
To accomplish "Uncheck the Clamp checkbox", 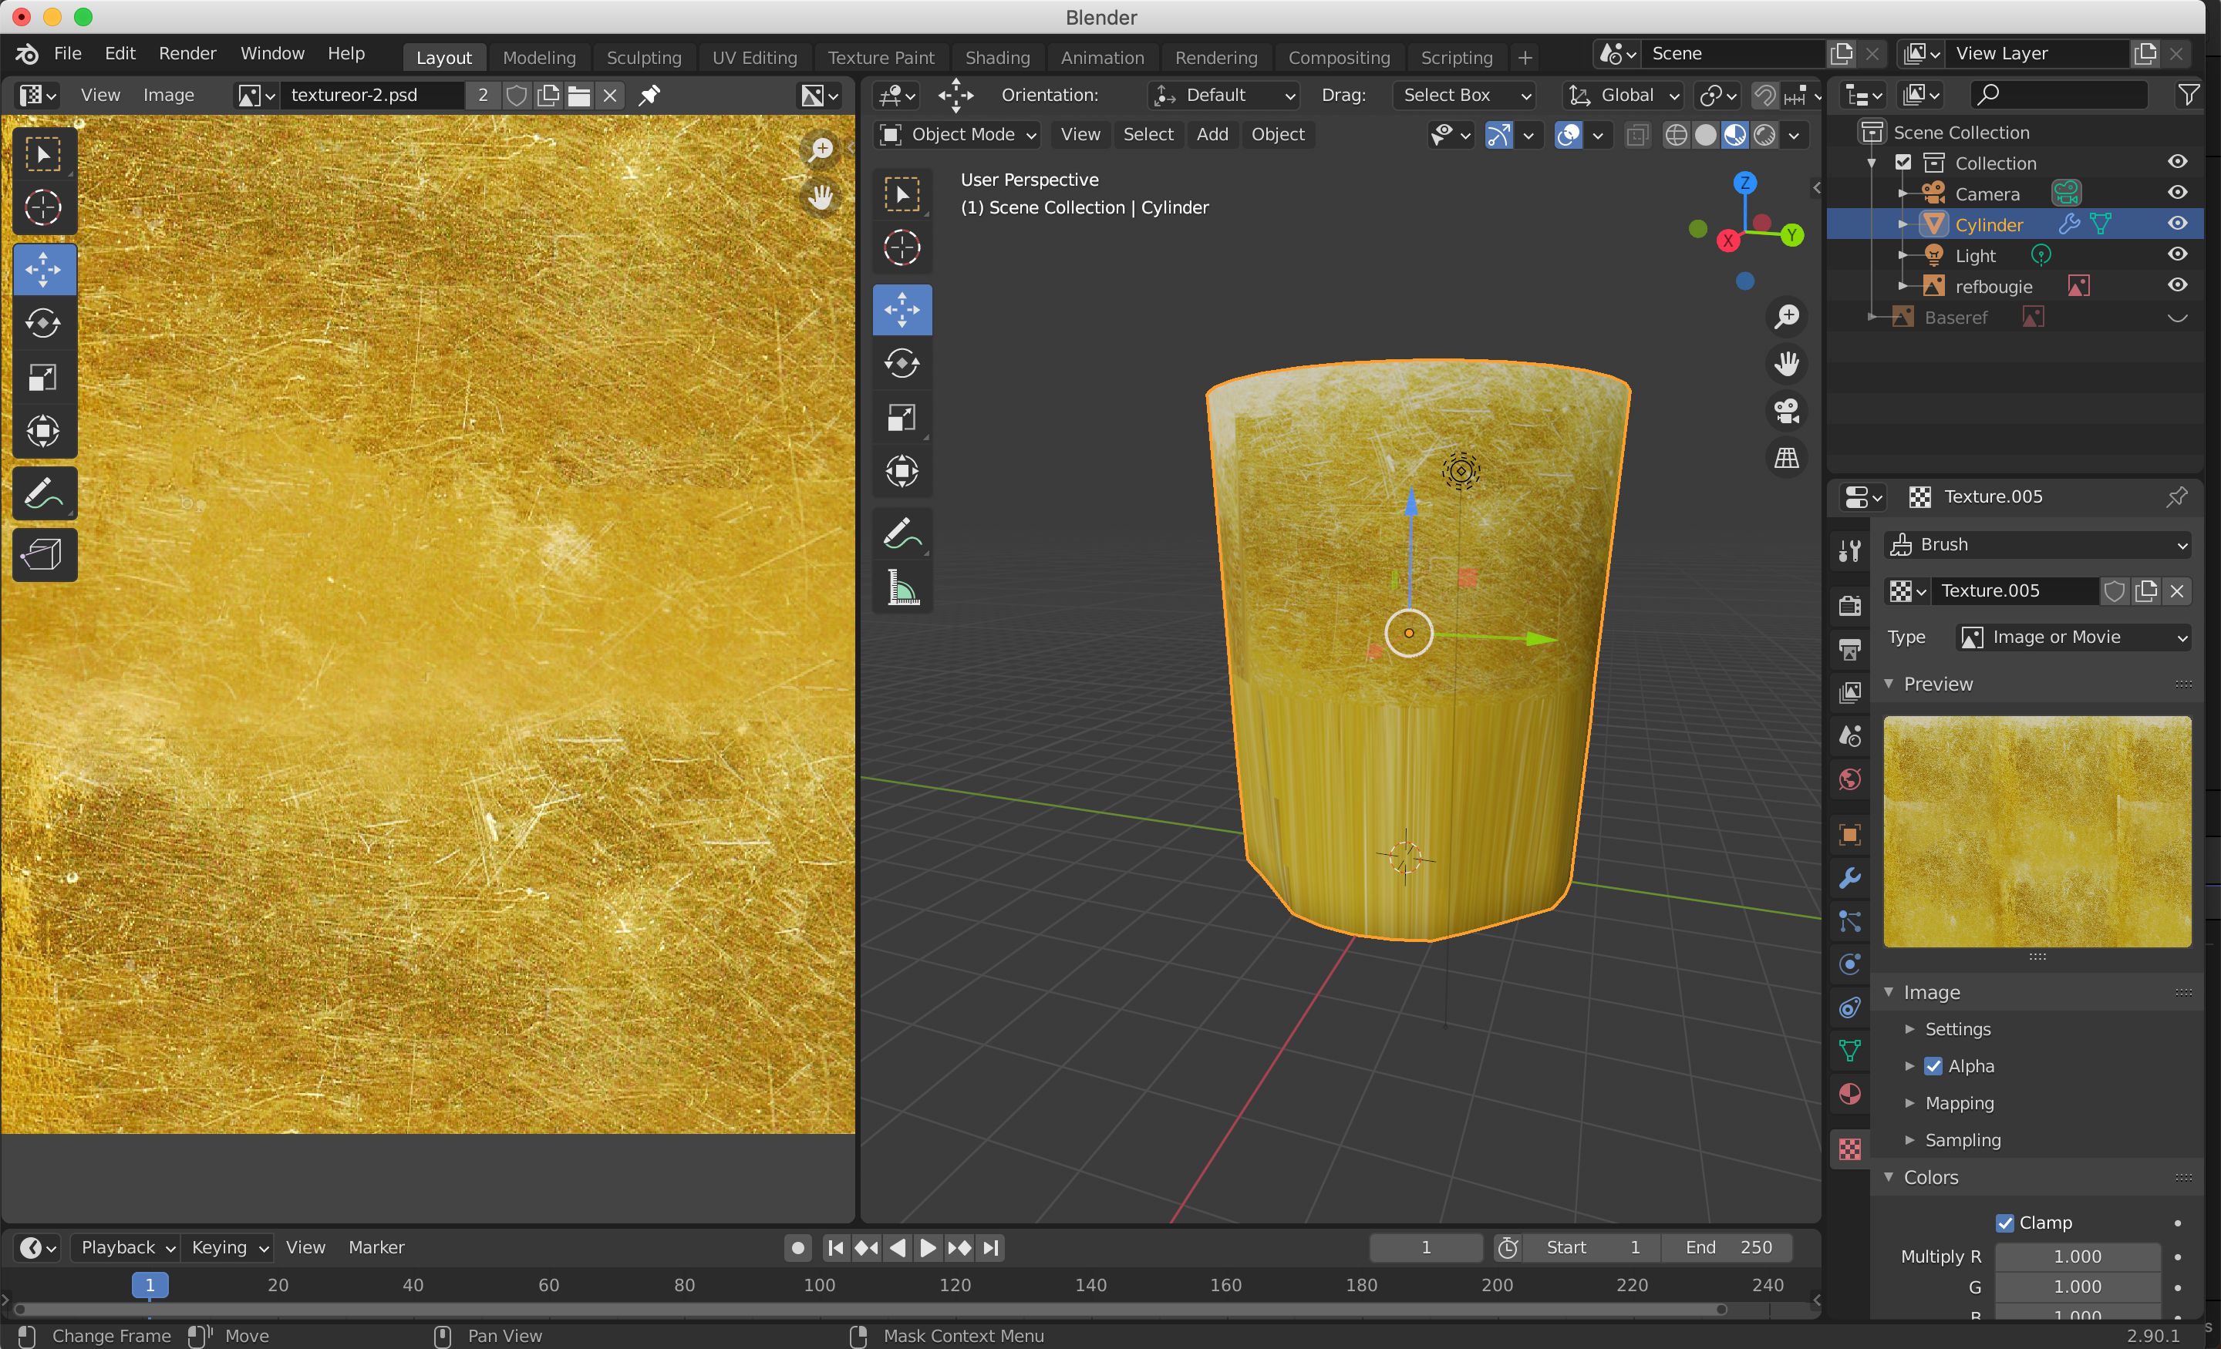I will tap(2004, 1223).
